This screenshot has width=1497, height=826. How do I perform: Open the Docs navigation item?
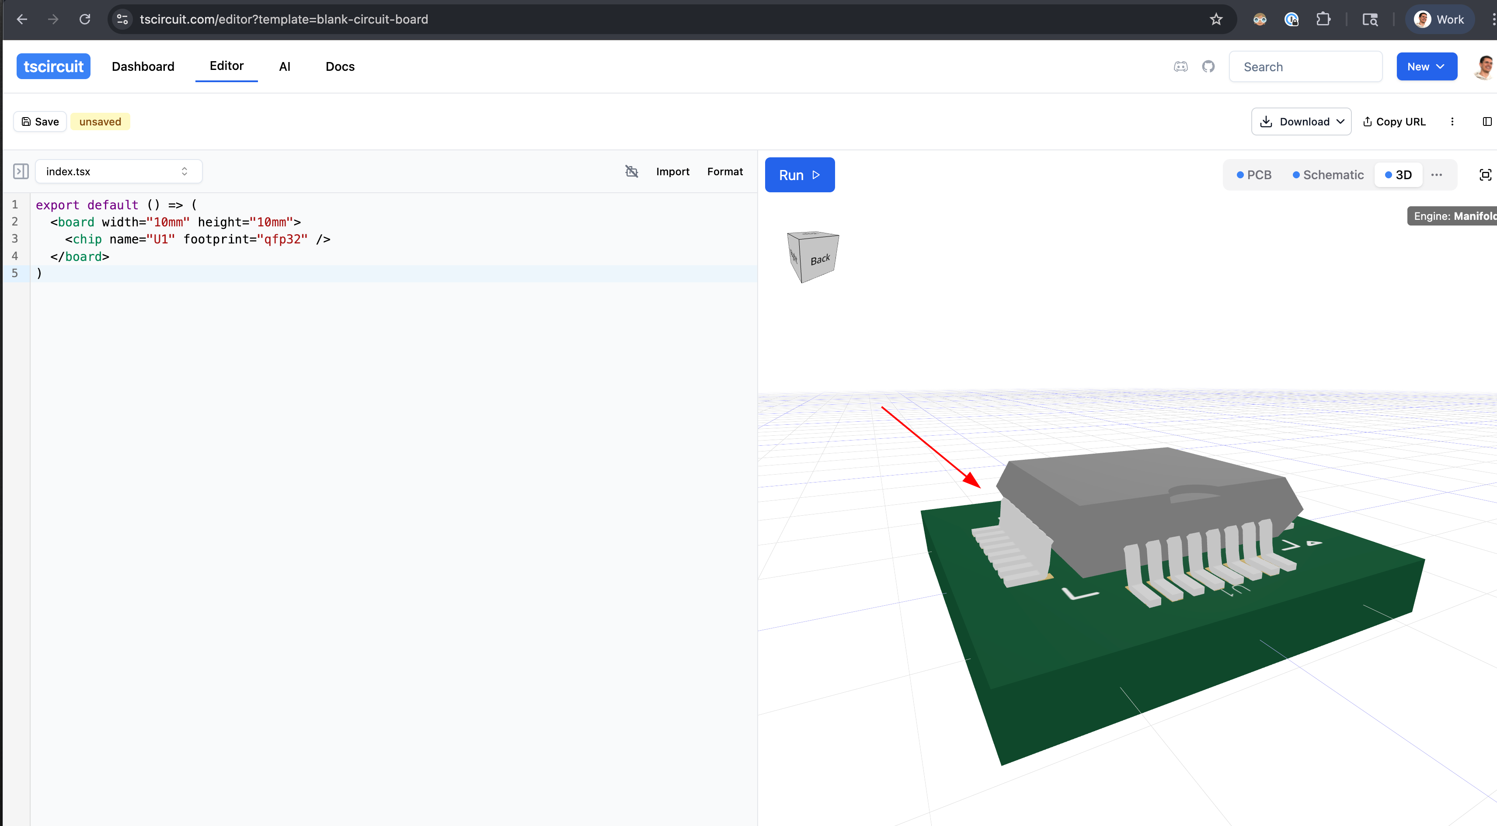[340, 67]
